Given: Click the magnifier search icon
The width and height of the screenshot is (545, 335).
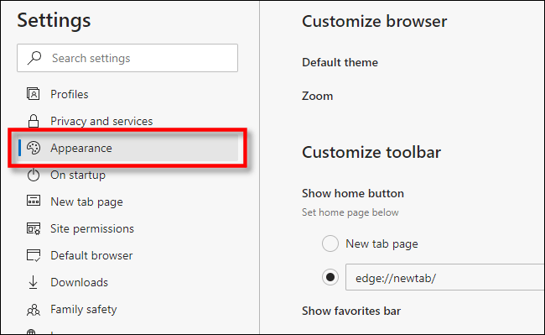Looking at the screenshot, I should pos(34,58).
